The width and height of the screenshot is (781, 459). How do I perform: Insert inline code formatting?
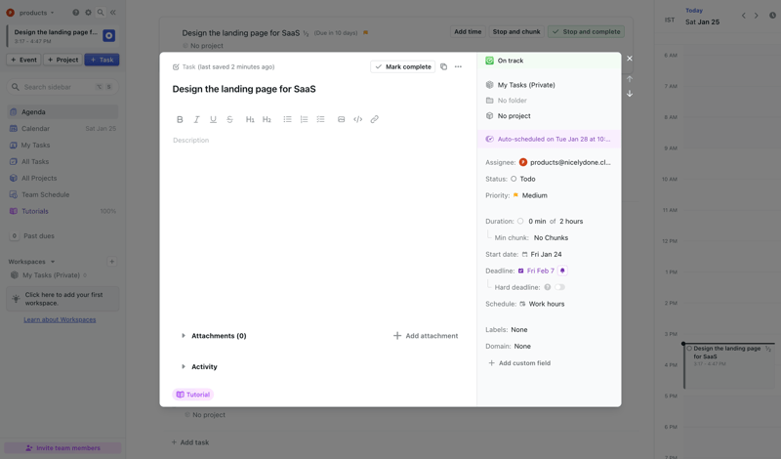[357, 119]
